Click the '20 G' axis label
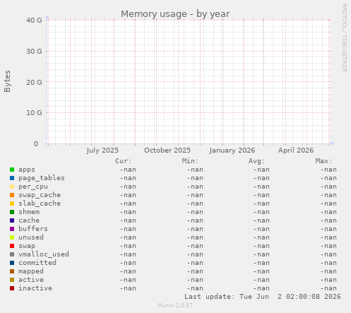The height and width of the screenshot is (313, 351). (x=34, y=82)
